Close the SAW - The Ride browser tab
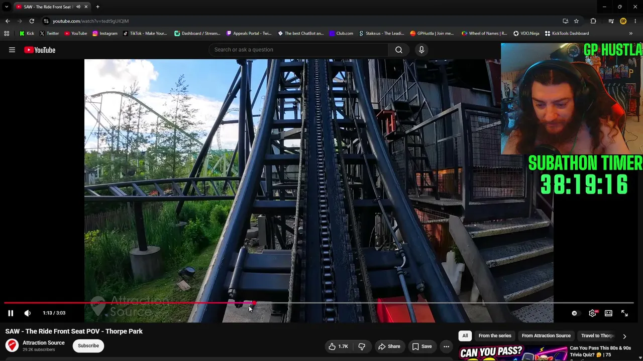Screen dimensions: 643x361 coord(86,7)
